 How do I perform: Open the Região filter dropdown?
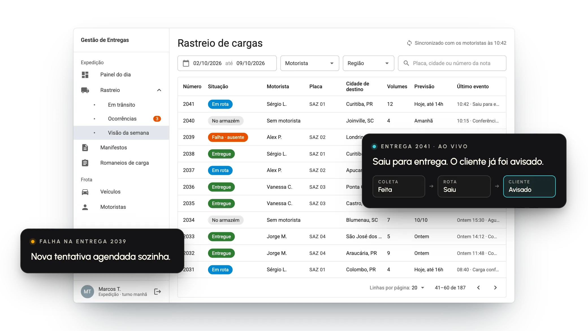coord(368,63)
